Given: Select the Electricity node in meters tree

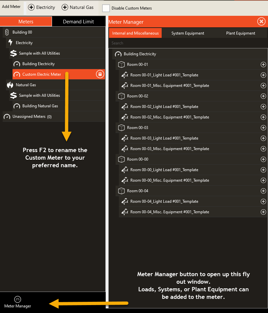Looking at the screenshot, I should click(56, 43).
